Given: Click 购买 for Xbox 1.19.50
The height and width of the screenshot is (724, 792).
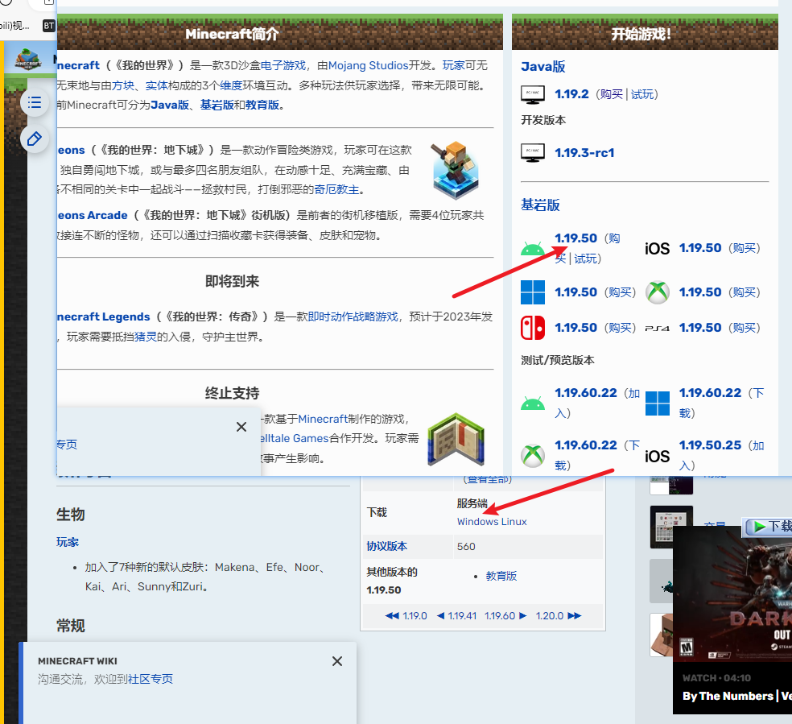Looking at the screenshot, I should point(744,292).
